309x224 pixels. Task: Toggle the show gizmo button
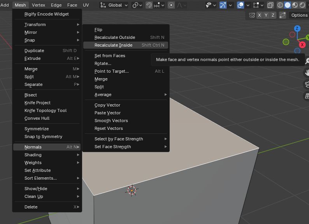pyautogui.click(x=223, y=5)
